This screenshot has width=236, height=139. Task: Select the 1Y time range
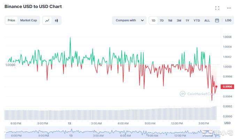[187, 21]
